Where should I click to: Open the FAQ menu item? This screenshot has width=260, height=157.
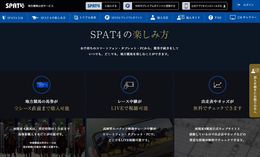(x=215, y=17)
